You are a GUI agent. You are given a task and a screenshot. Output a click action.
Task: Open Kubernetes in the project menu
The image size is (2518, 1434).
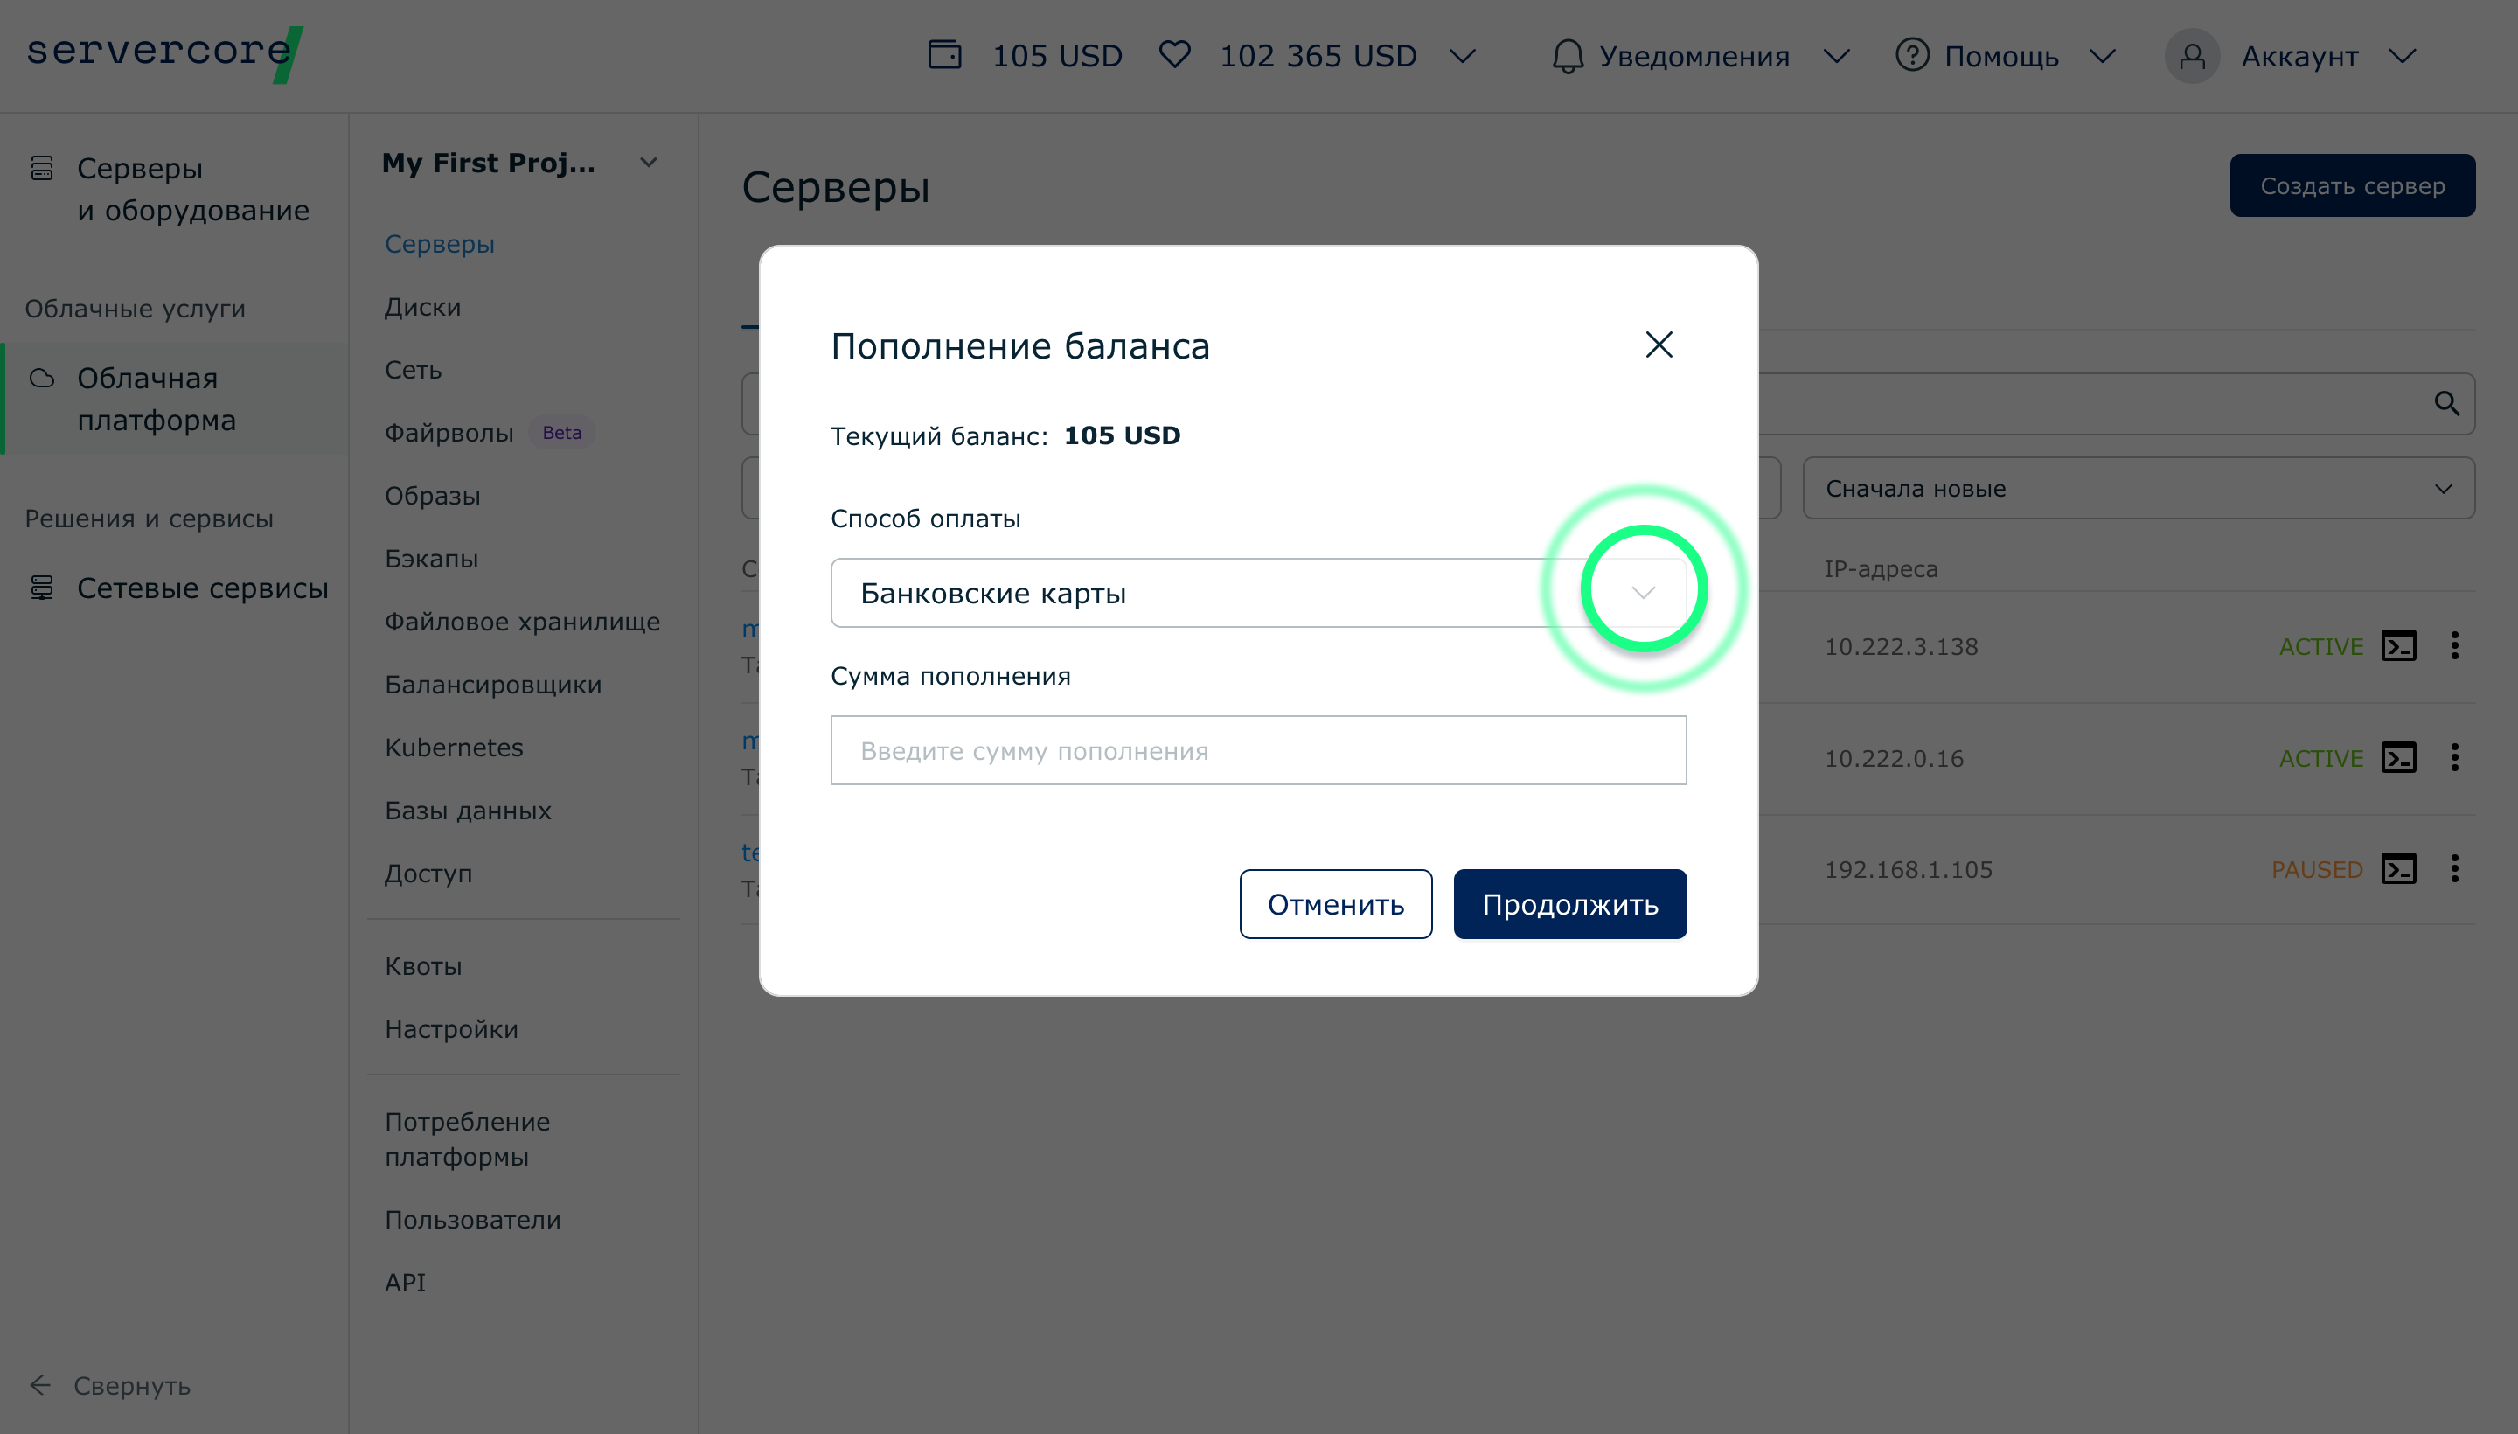coord(454,748)
